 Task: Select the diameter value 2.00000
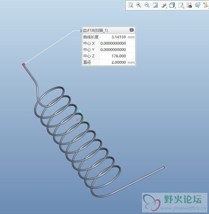pos(118,62)
